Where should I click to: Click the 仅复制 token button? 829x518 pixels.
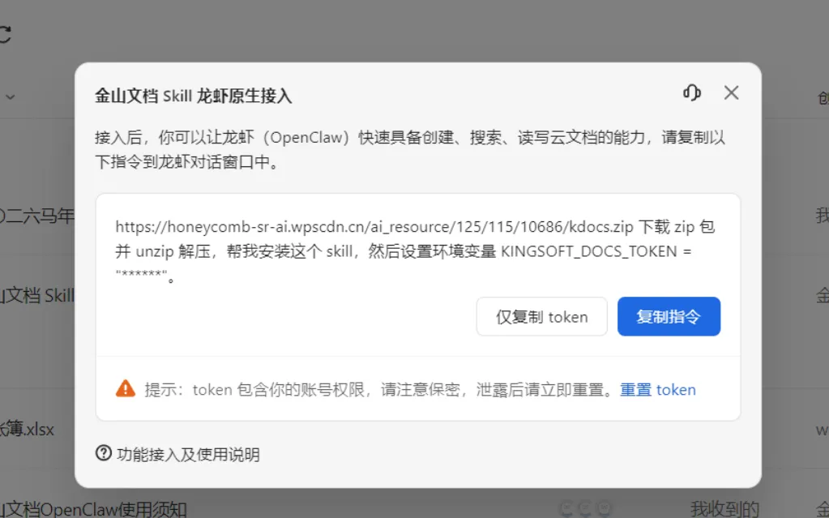pyautogui.click(x=541, y=316)
